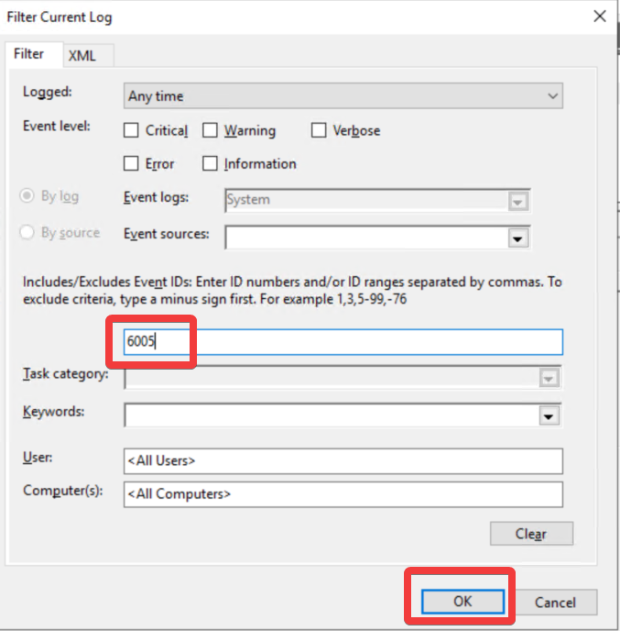Enable the Critical event level checkbox

(x=132, y=130)
